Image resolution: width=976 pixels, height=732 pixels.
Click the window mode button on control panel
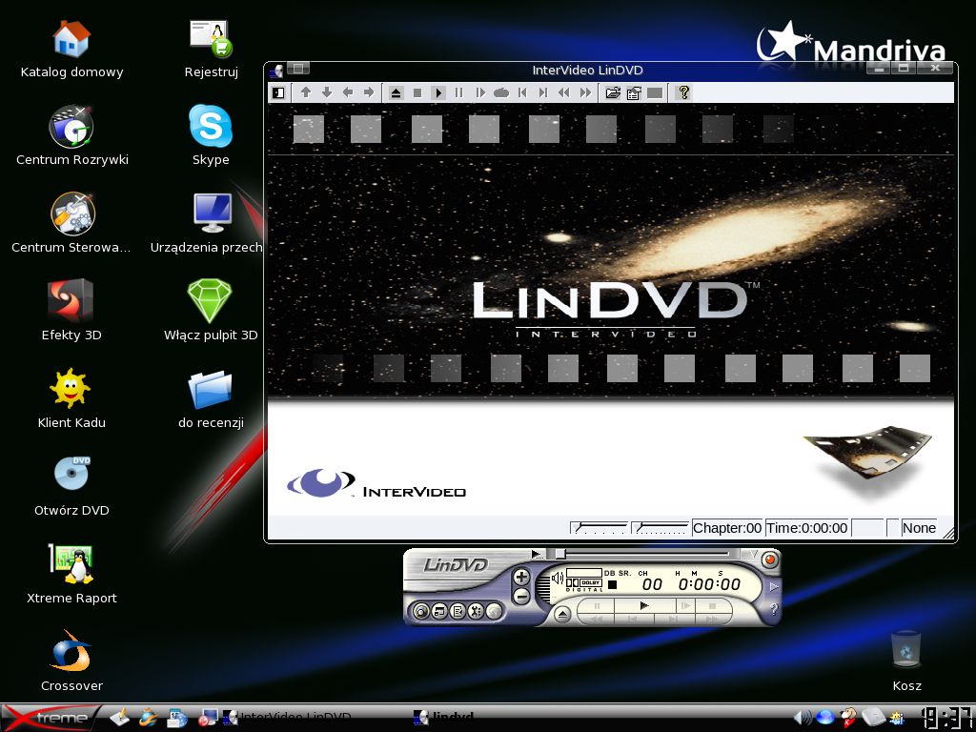coord(439,611)
